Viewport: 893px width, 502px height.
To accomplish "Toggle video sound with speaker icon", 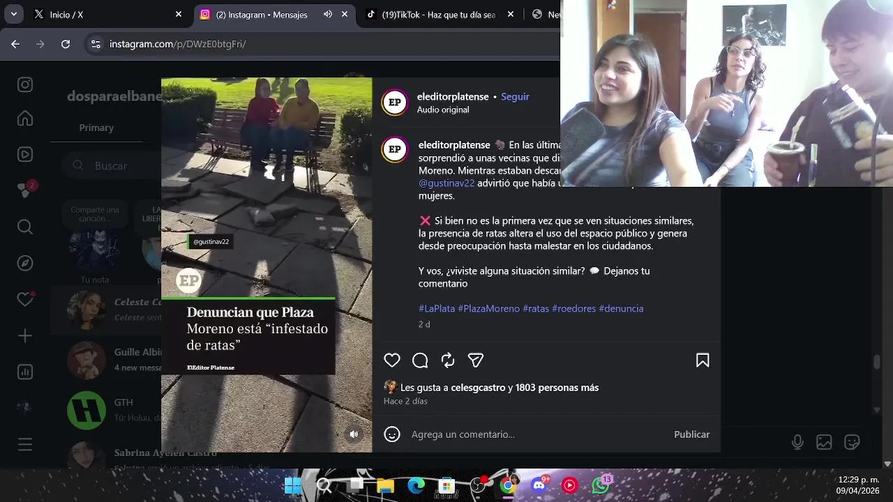I will click(x=354, y=434).
